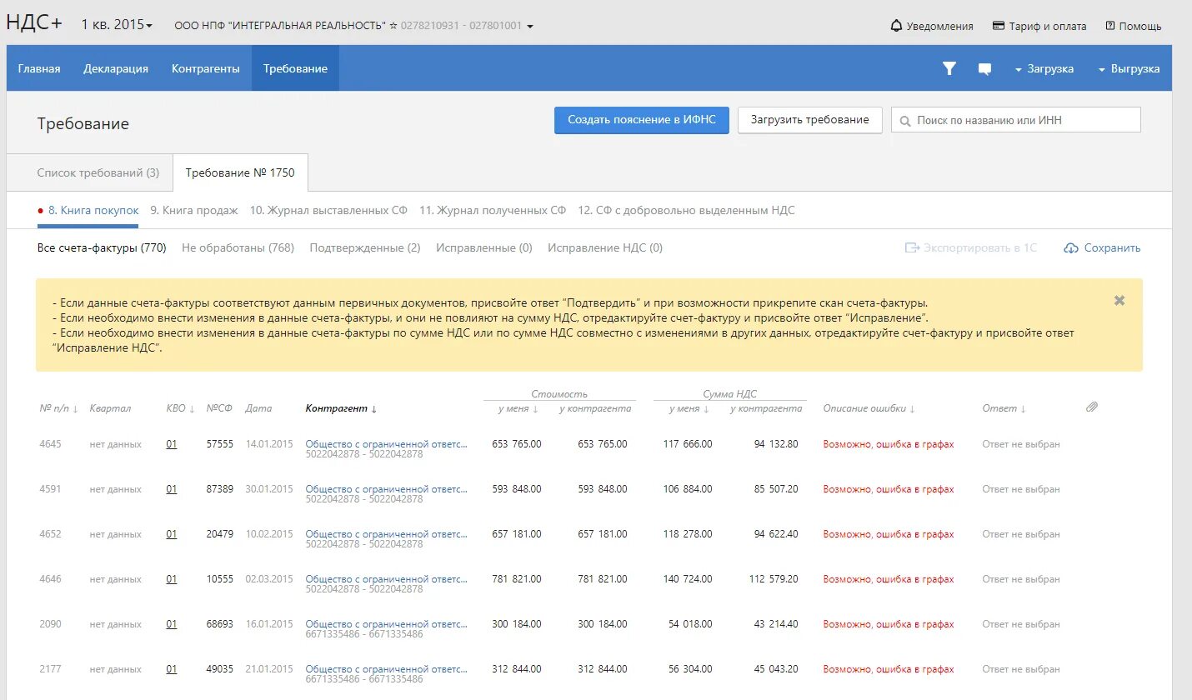Expand the 1 кв. 2015 period dropdown
This screenshot has width=1192, height=700.
pyautogui.click(x=117, y=25)
